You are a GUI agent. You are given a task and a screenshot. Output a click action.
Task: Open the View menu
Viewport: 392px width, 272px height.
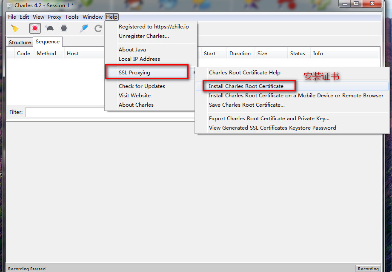click(x=38, y=17)
